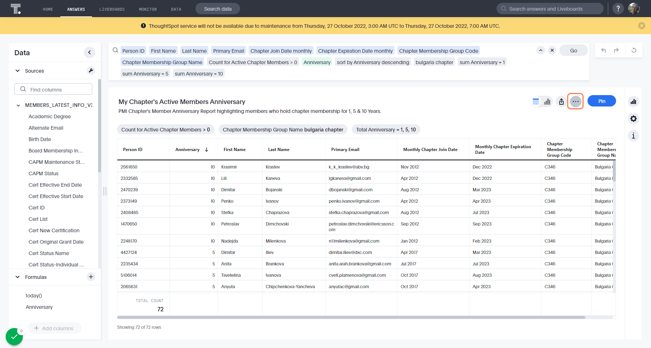The image size is (651, 348).
Task: Add a new formula with plus icon
Action: coord(91,277)
